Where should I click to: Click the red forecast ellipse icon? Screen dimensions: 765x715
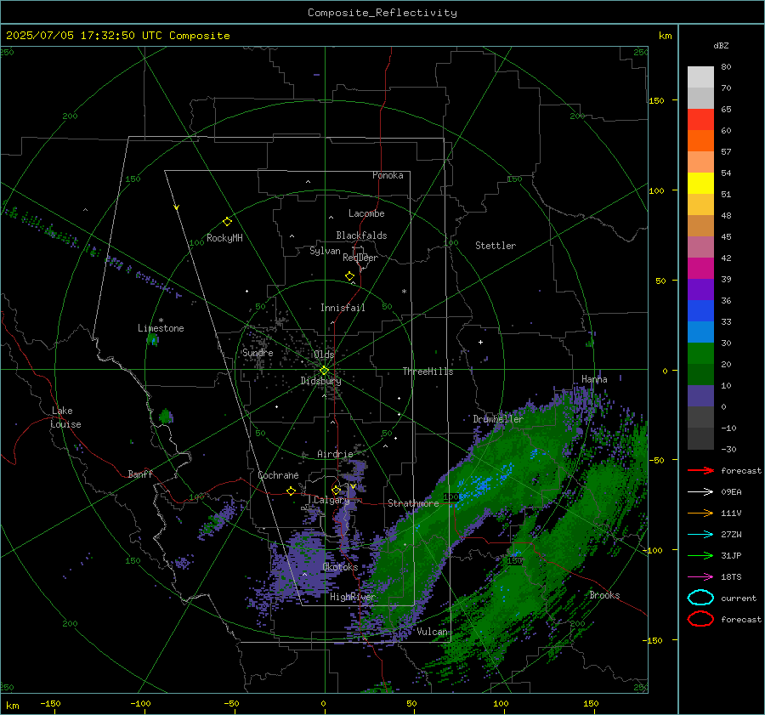tap(700, 619)
